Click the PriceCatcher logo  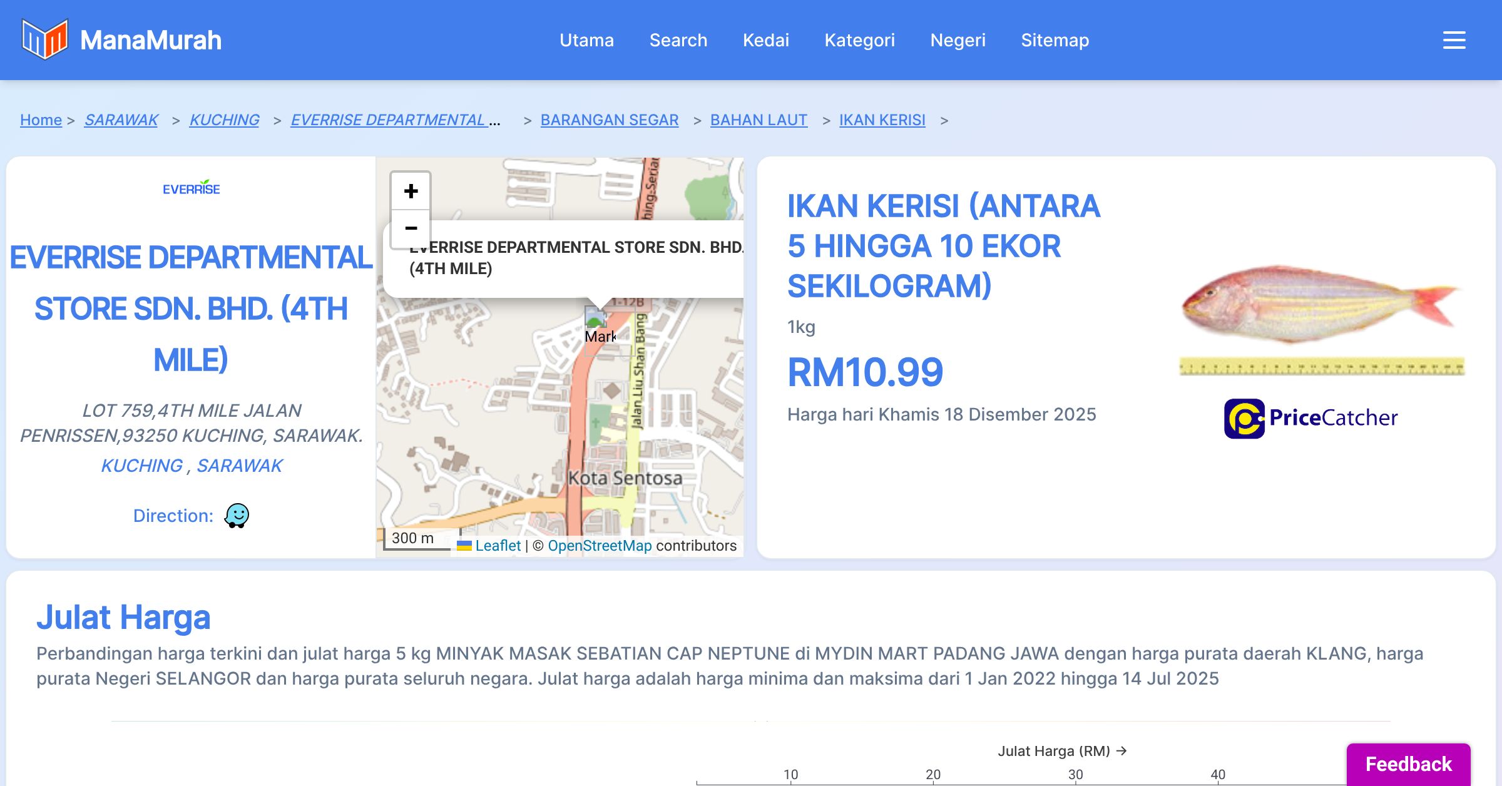(x=1310, y=418)
